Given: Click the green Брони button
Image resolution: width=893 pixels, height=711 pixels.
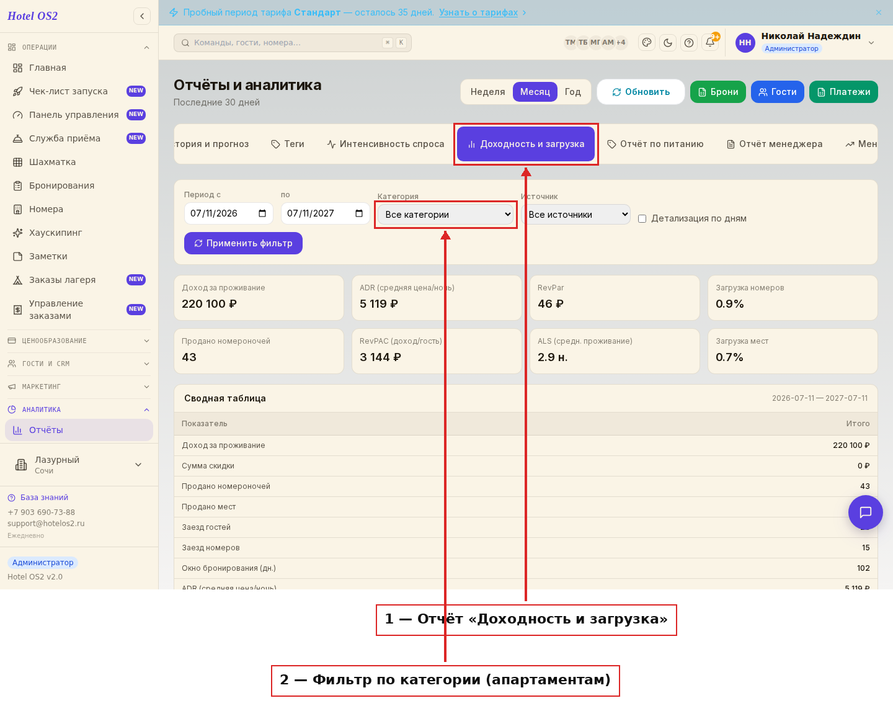Looking at the screenshot, I should click(x=718, y=92).
